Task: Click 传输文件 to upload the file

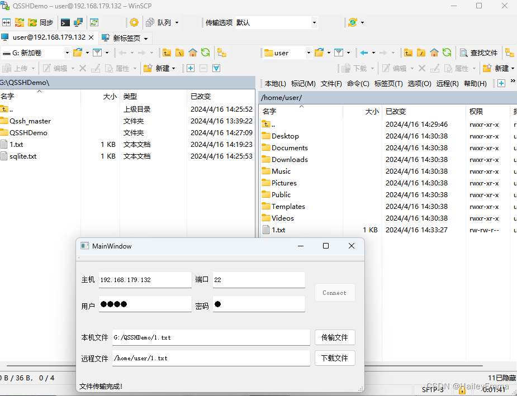Action: [335, 337]
